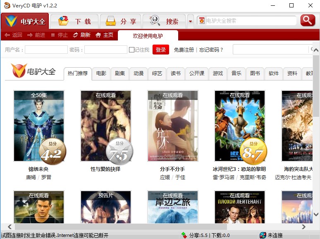
Task: Select the 动漫 category tab
Action: 139,73
